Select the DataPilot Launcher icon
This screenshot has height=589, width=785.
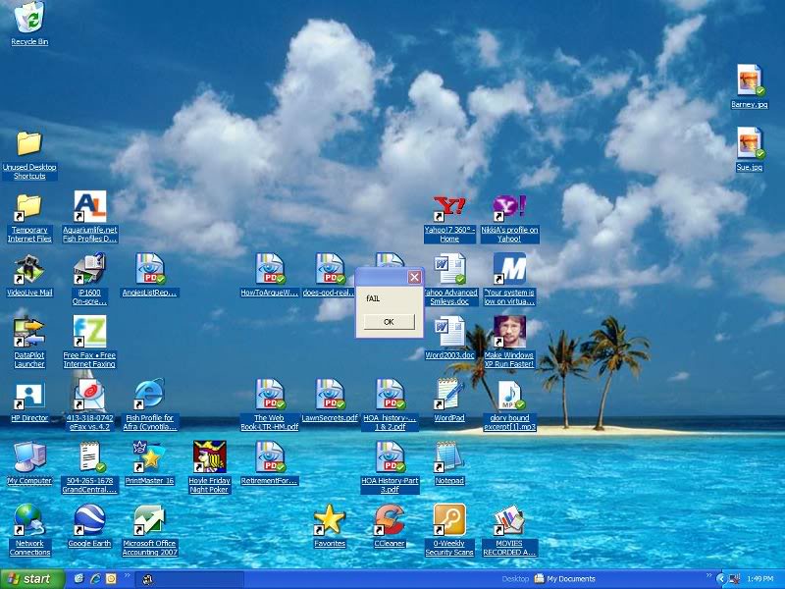click(x=29, y=333)
